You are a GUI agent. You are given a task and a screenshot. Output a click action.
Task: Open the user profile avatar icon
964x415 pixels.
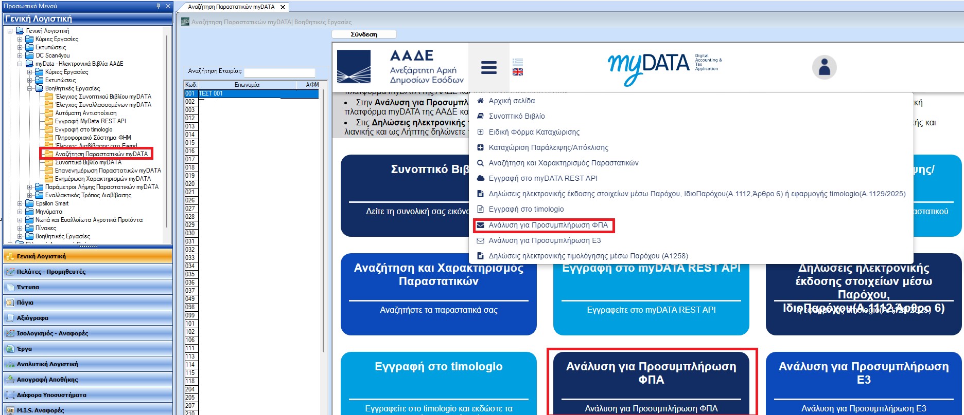(x=825, y=67)
